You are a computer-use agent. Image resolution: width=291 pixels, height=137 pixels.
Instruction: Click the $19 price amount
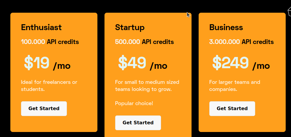[37, 63]
